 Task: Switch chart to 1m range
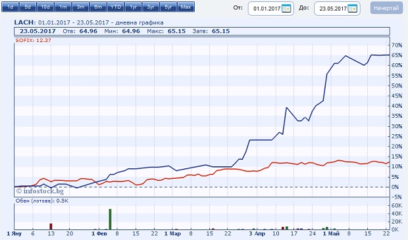click(63, 7)
